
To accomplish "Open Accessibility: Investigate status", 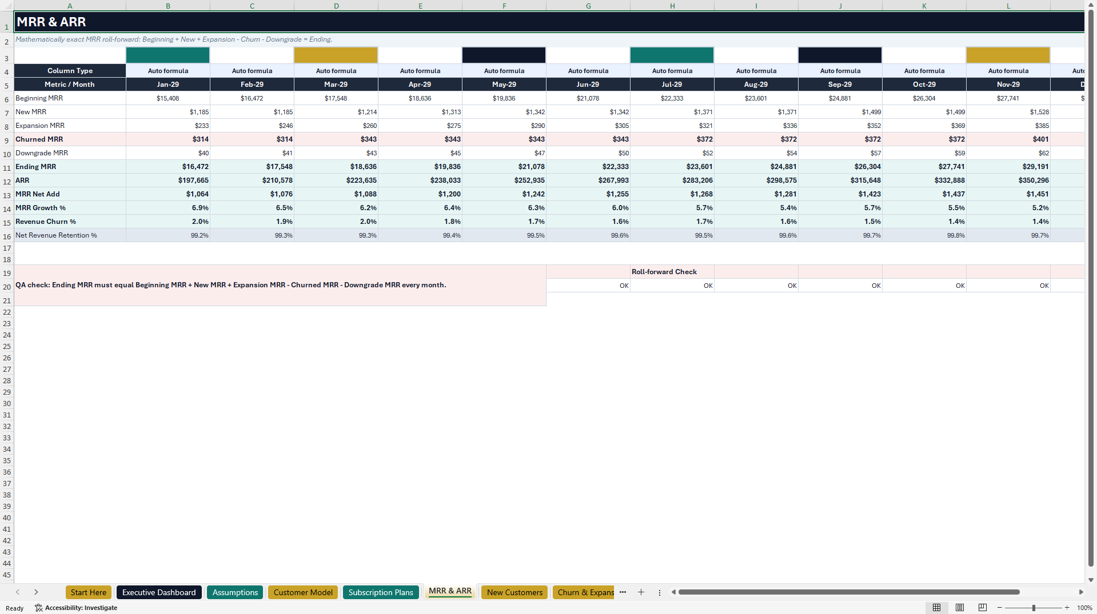I will point(76,608).
